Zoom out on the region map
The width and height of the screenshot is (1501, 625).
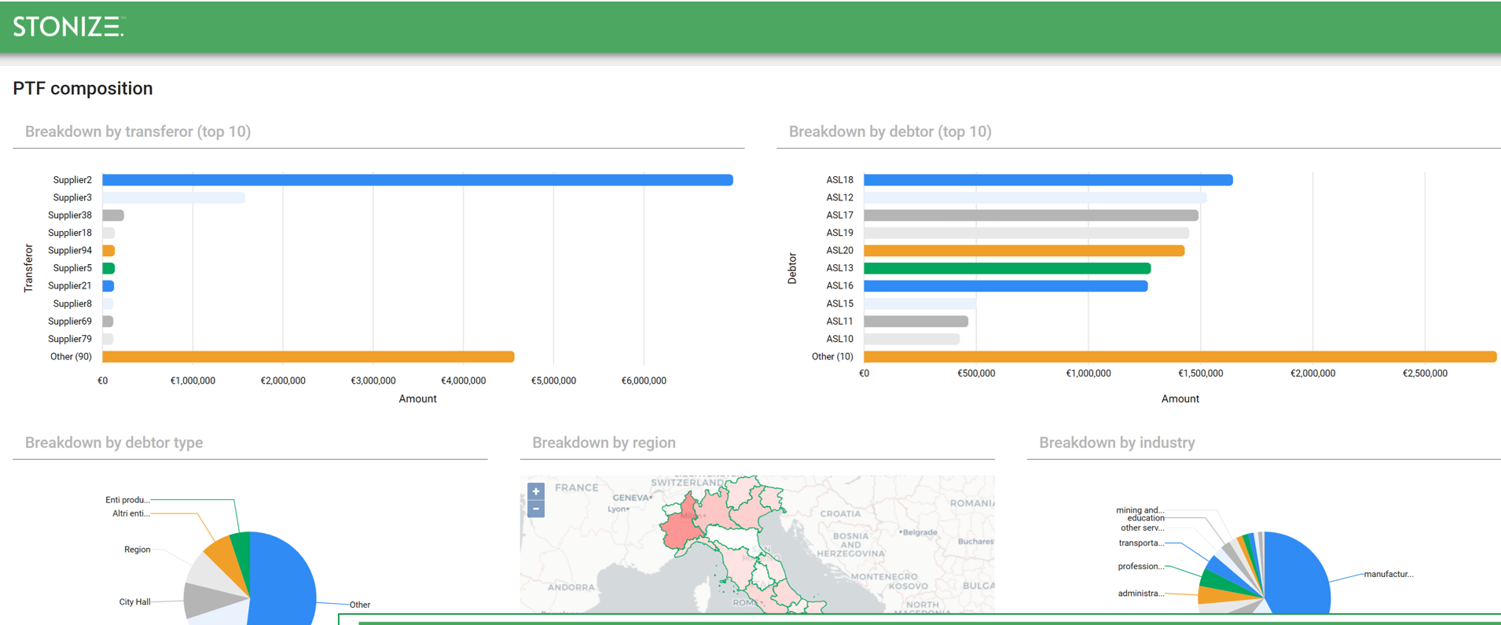pos(536,509)
